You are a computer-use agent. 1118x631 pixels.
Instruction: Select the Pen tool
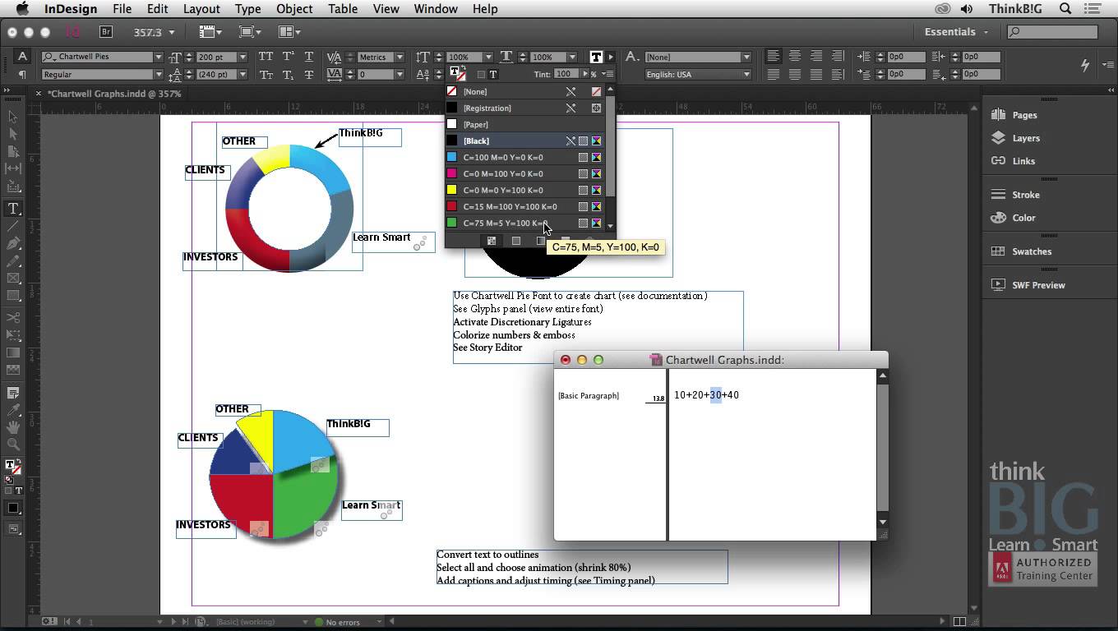click(13, 244)
